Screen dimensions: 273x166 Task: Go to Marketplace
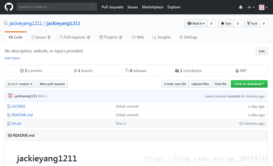pos(153,7)
